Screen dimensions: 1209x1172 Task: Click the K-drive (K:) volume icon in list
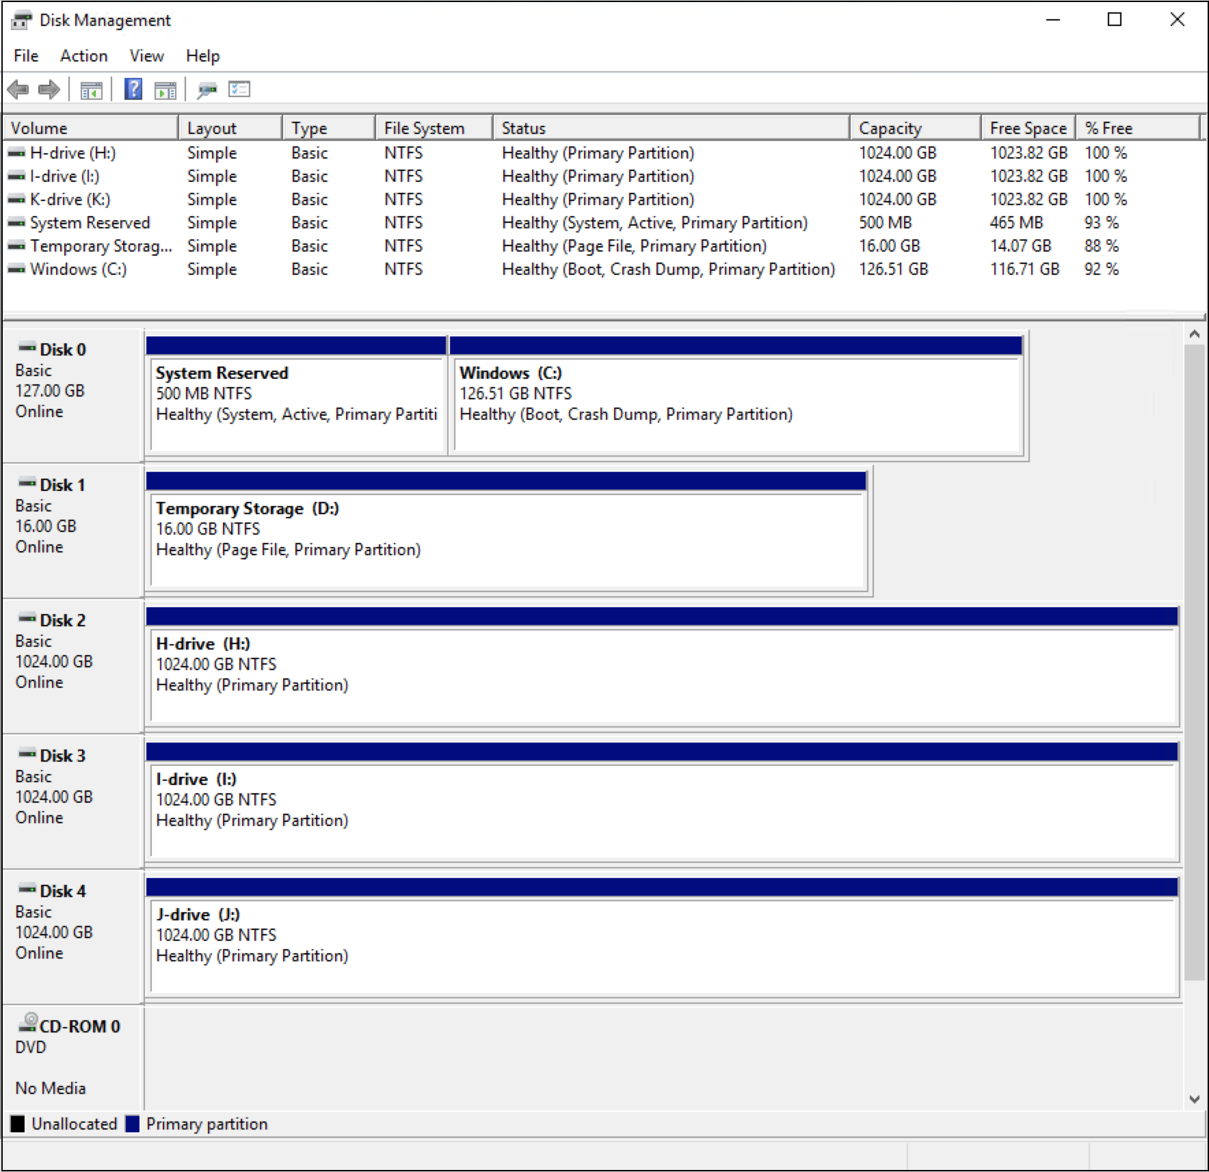[x=16, y=200]
